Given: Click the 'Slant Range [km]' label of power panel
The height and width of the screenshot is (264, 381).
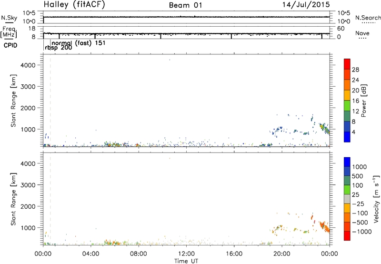Looking at the screenshot, I should [x=13, y=101].
